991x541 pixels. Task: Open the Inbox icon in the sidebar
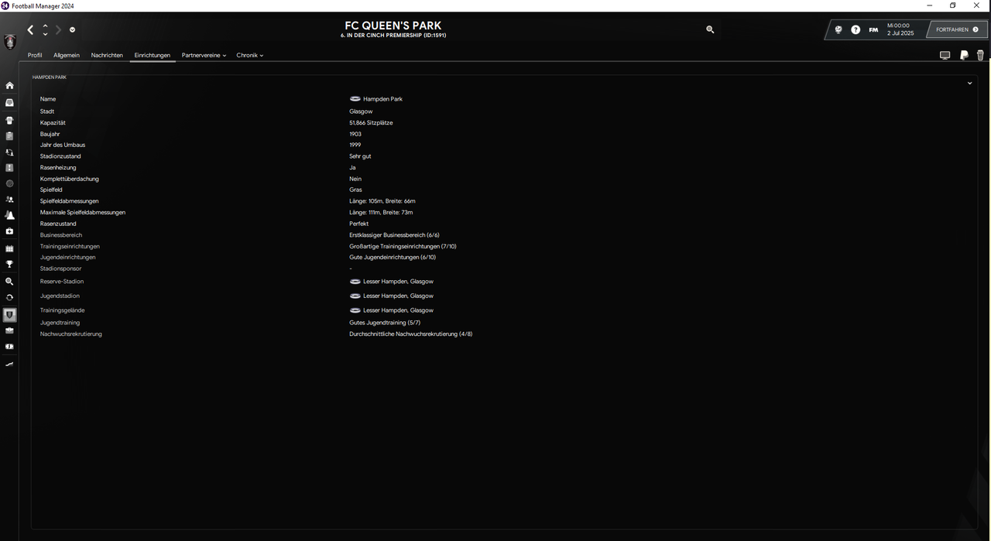tap(9, 103)
